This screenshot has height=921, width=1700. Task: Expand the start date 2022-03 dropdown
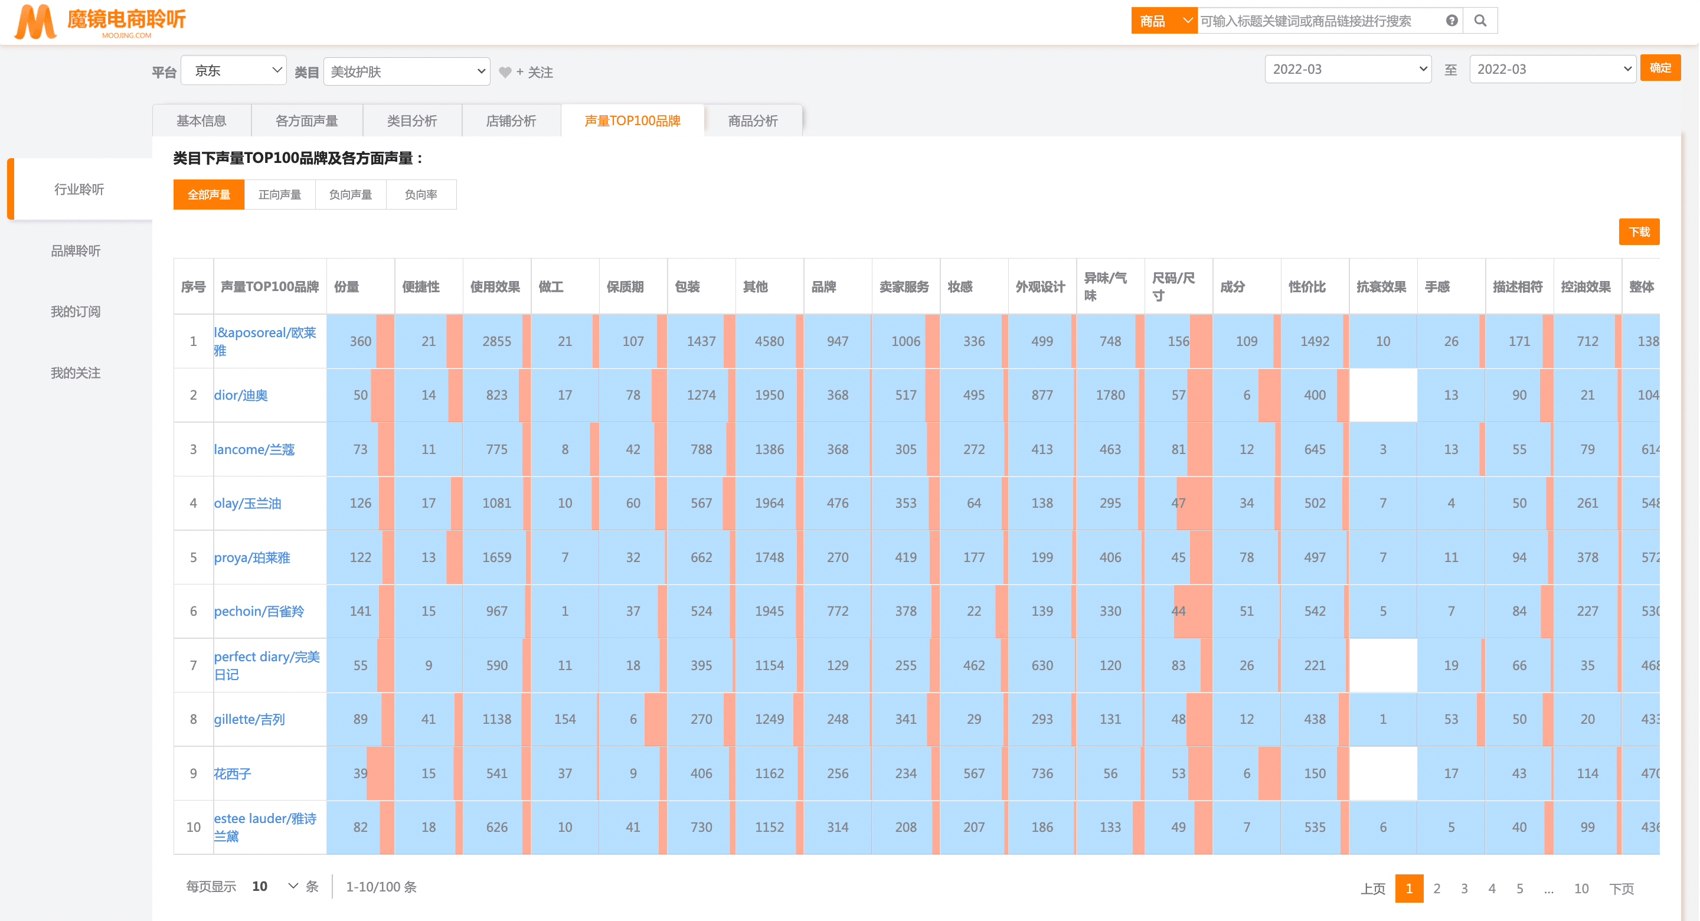pyautogui.click(x=1347, y=69)
